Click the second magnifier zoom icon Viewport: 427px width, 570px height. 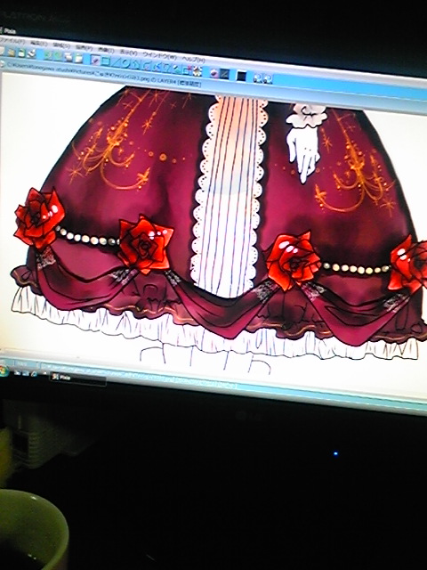click(x=268, y=79)
